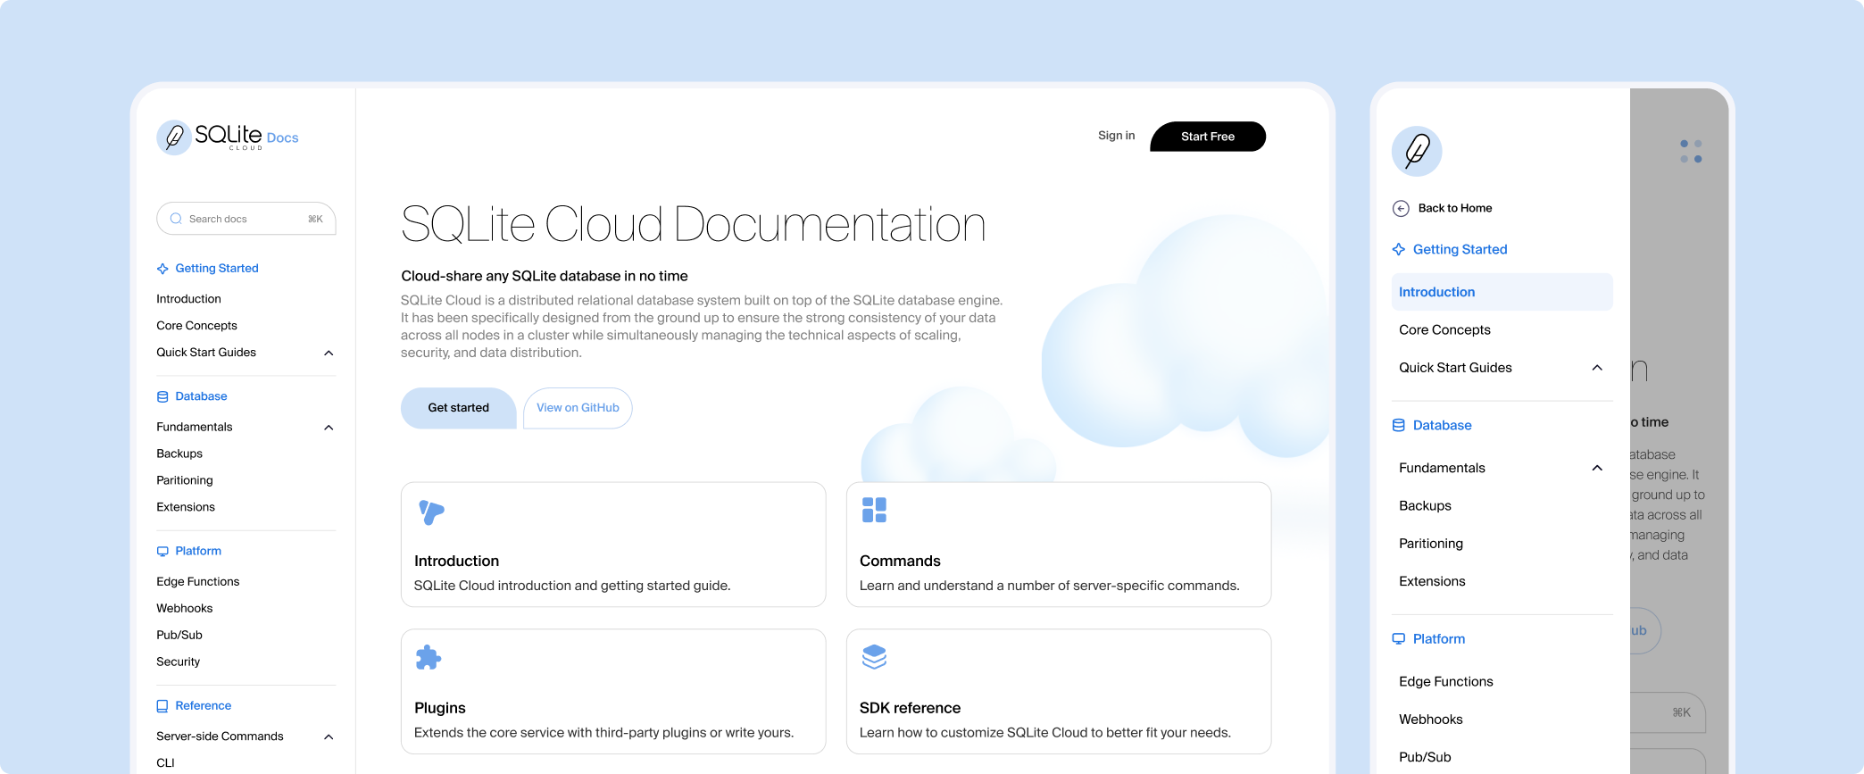1864x774 pixels.
Task: Open Core Concepts in the desktop sidebar
Action: pos(196,326)
